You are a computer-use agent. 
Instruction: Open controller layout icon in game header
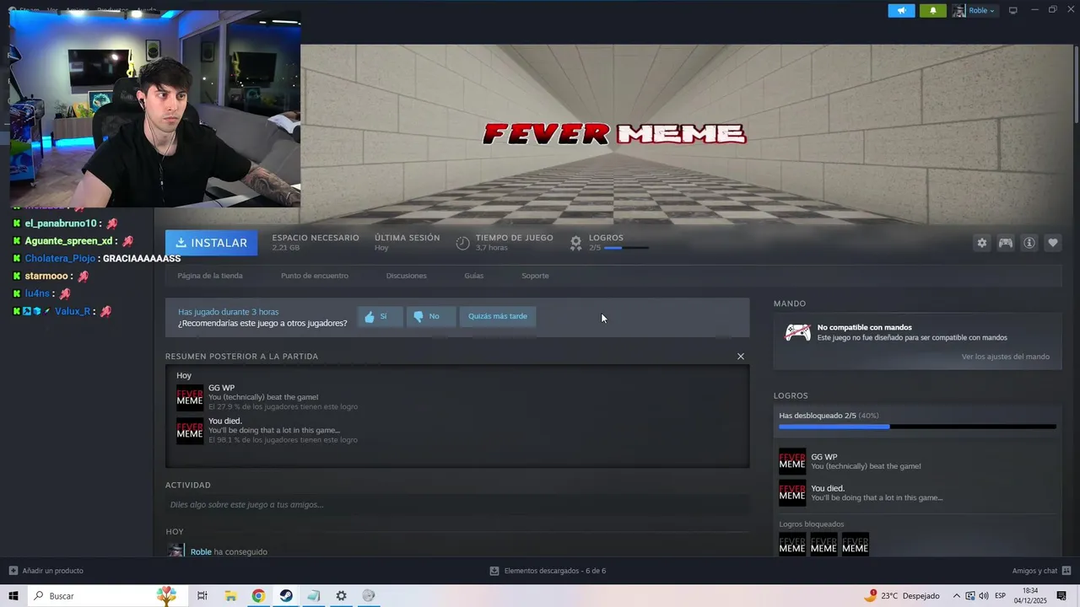point(1006,243)
